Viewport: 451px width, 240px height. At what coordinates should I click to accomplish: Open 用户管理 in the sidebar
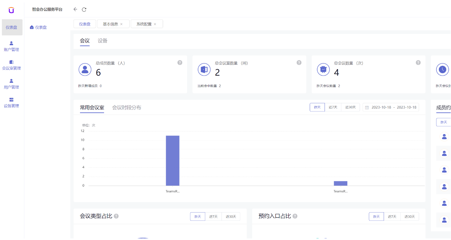click(x=11, y=84)
